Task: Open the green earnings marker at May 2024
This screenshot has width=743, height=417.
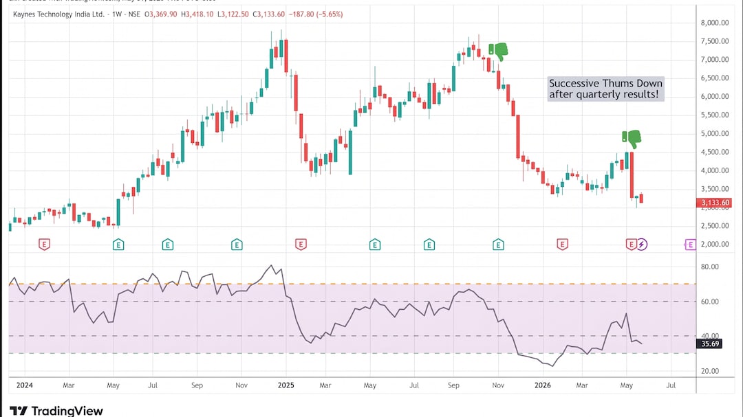Action: click(118, 245)
